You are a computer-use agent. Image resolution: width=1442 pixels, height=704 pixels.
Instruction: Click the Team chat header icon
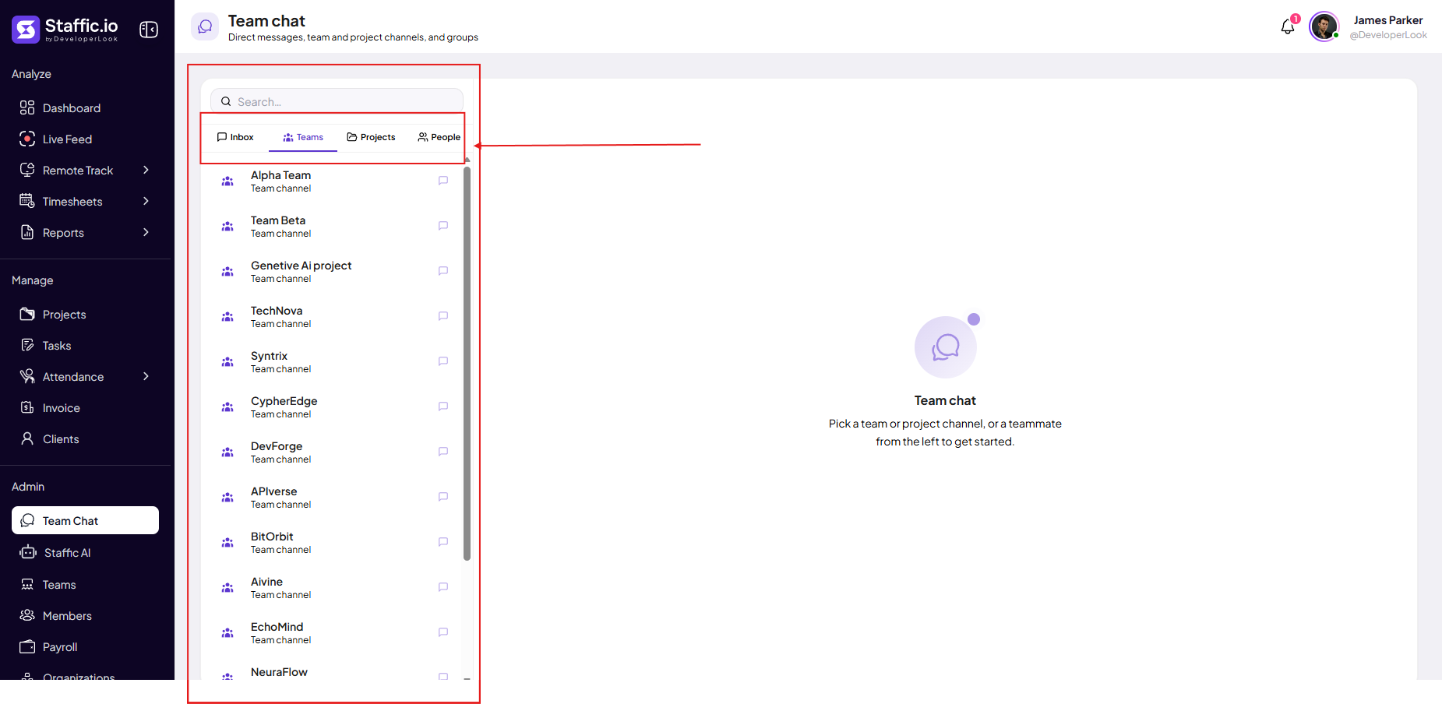point(205,26)
